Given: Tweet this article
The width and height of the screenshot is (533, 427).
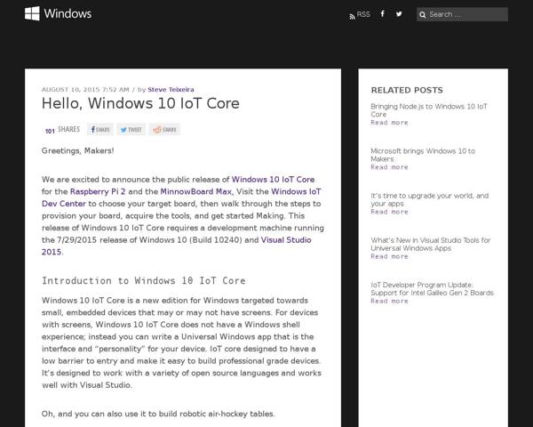Looking at the screenshot, I should [x=131, y=129].
